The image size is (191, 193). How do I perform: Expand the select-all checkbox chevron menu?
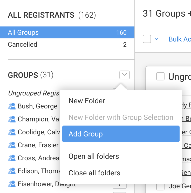pos(156,39)
